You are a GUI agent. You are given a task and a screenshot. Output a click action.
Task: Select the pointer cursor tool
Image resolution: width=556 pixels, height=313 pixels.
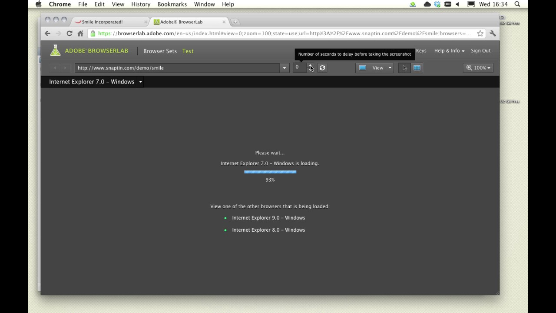point(404,68)
